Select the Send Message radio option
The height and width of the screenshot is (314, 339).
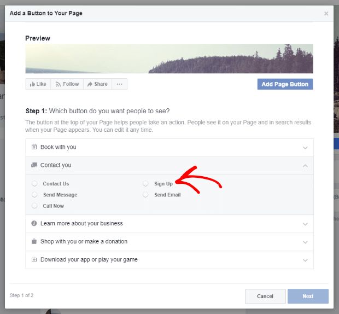point(34,195)
